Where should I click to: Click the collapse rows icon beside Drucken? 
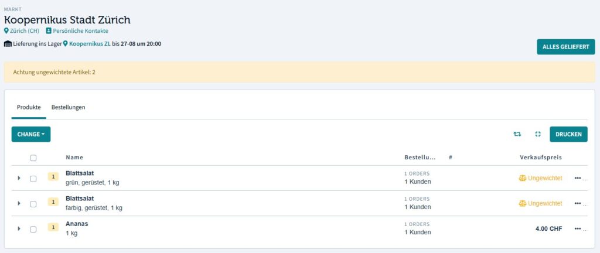pos(538,134)
